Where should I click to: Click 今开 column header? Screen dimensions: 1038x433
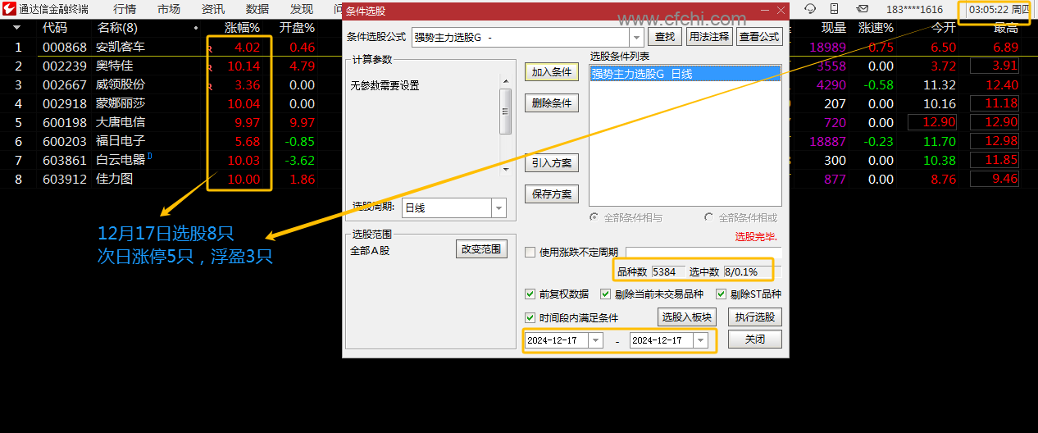pos(944,28)
